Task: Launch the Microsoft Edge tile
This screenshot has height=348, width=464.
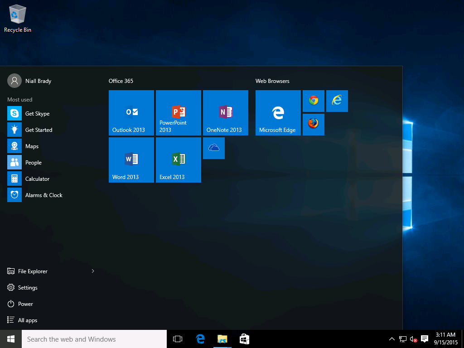Action: (278, 113)
